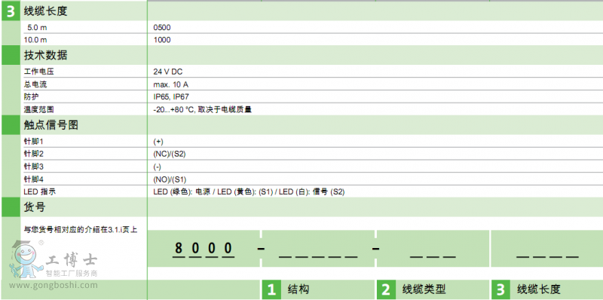
Task: Click the '(NC)/(S2)' pin value
Action: tap(170, 155)
